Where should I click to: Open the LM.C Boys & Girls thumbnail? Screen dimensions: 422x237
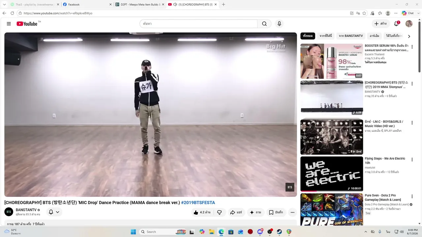pyautogui.click(x=332, y=137)
